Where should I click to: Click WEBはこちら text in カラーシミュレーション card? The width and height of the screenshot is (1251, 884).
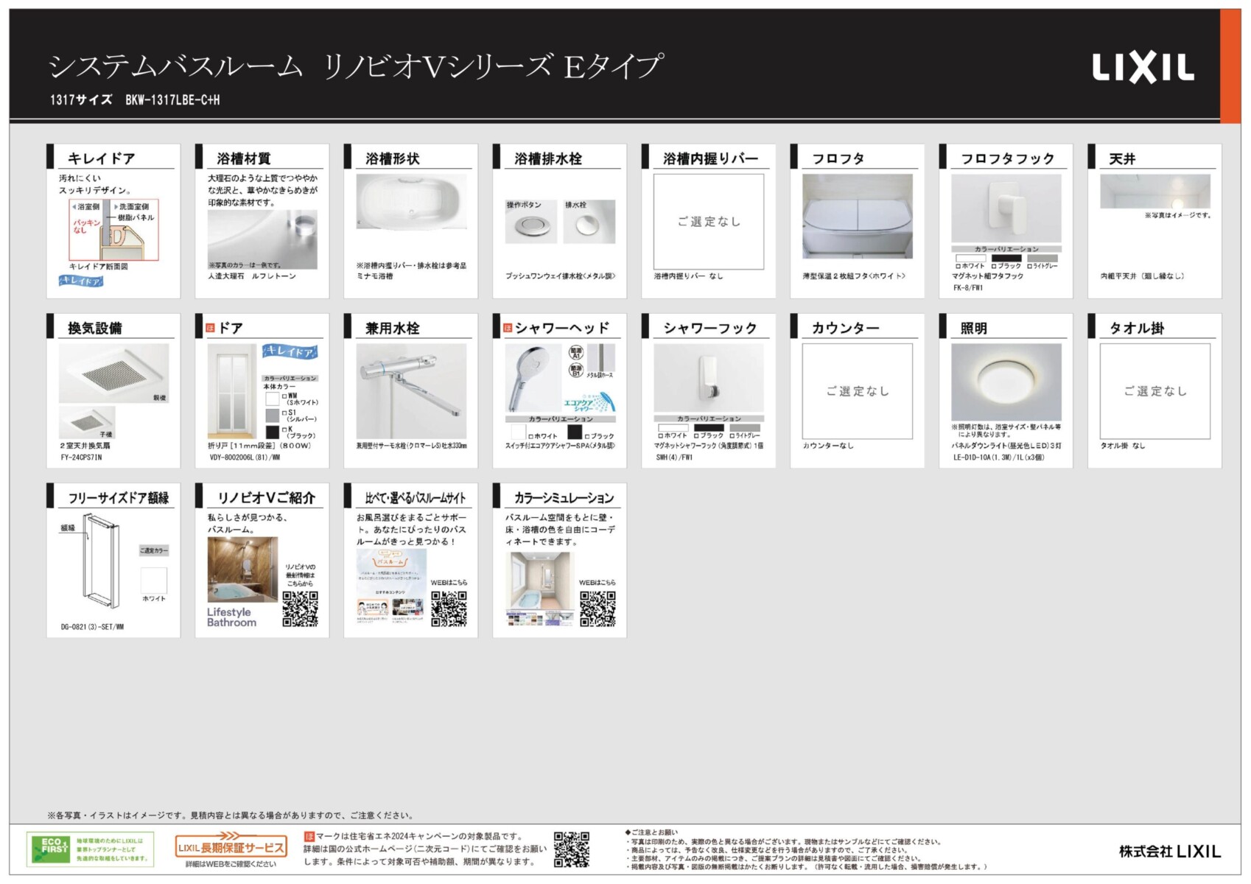[598, 583]
